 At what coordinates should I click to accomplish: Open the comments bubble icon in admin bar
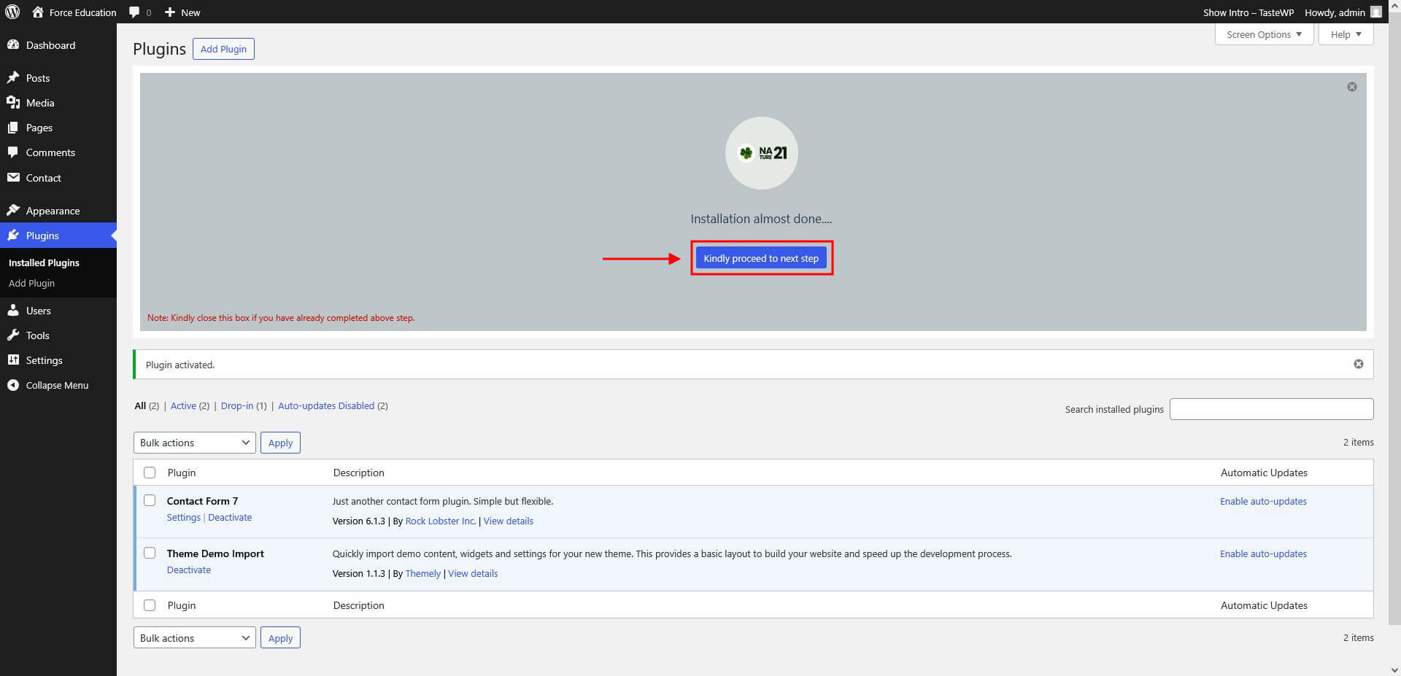pyautogui.click(x=134, y=12)
